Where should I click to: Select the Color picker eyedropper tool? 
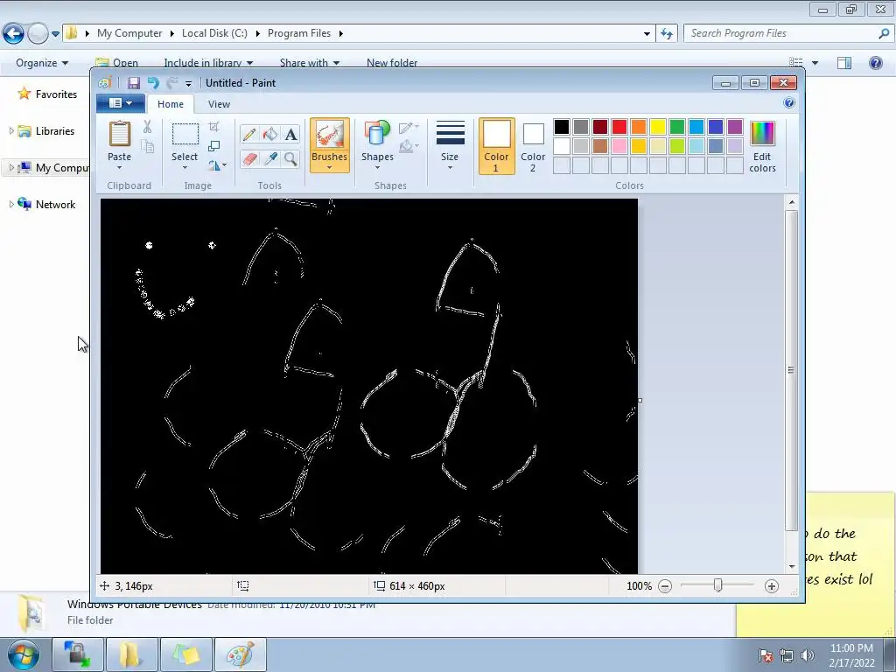coord(269,159)
